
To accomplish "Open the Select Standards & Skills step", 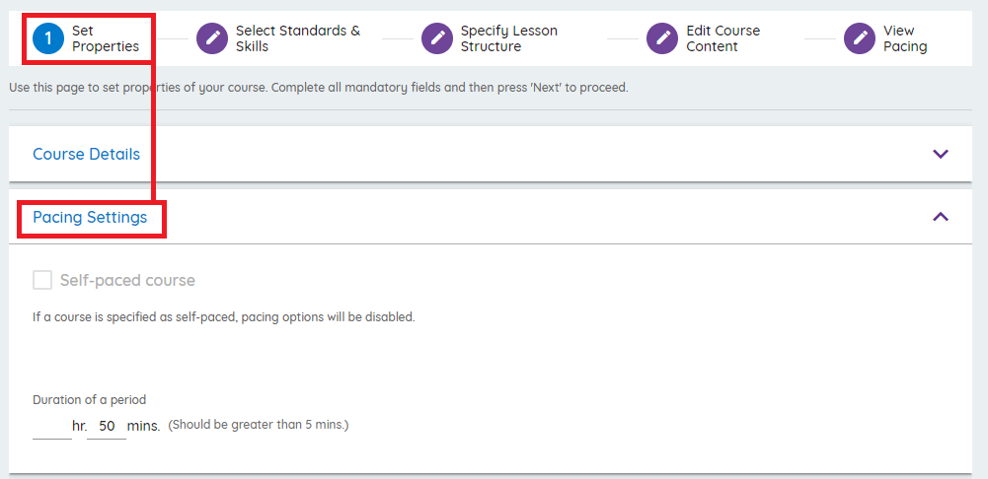I will coord(297,38).
